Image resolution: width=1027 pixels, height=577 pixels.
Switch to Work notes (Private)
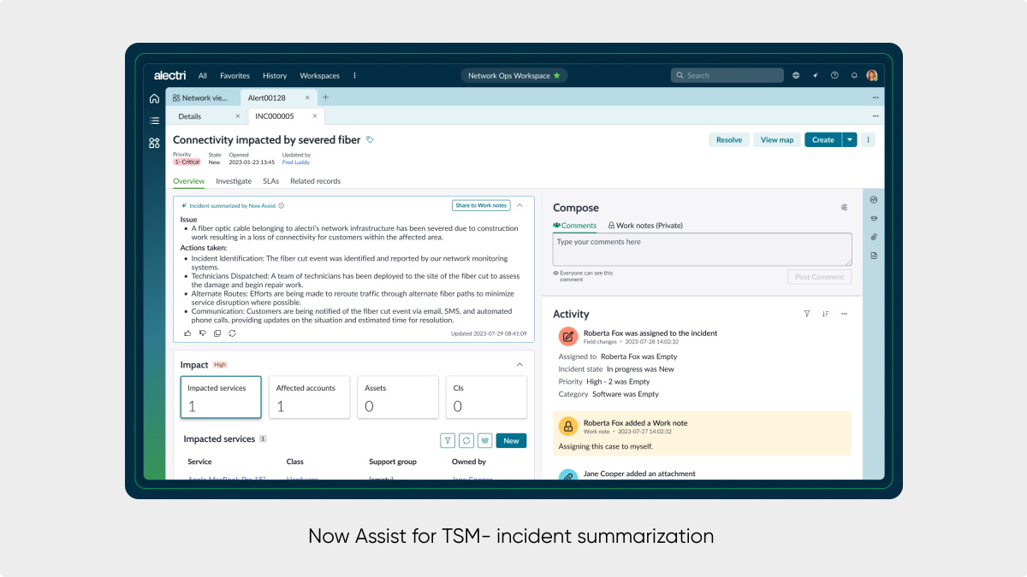pos(645,226)
